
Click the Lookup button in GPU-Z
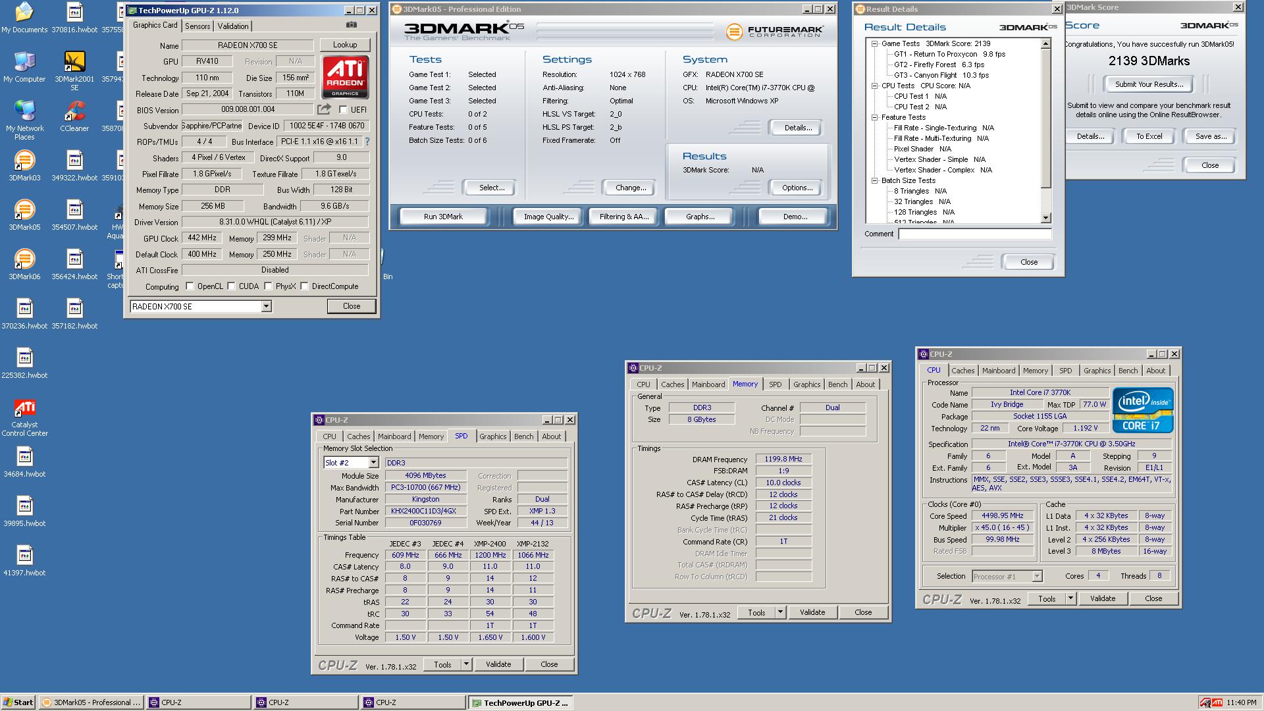(x=345, y=45)
